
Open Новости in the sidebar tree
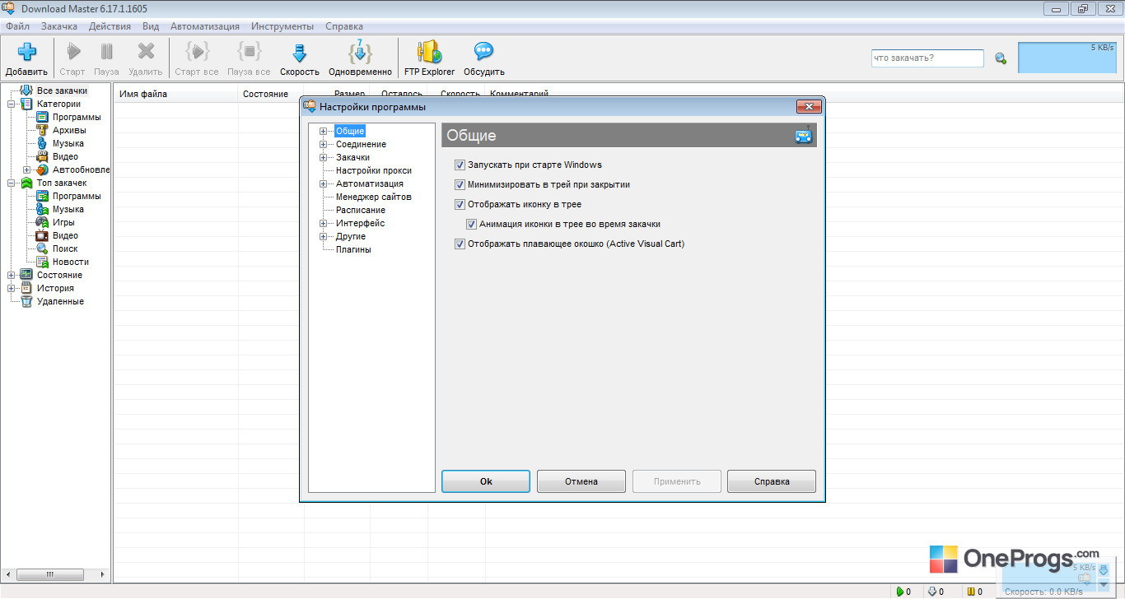tap(71, 262)
